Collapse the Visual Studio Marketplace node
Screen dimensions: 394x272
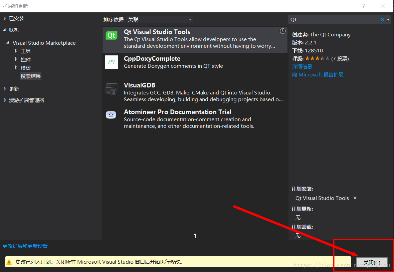click(x=8, y=43)
